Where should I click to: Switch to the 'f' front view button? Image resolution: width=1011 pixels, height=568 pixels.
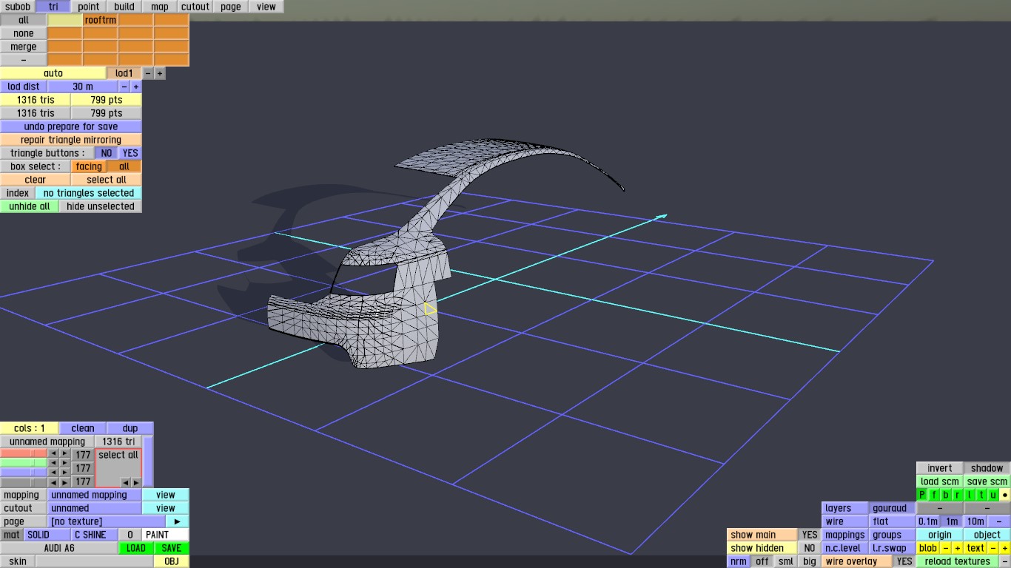[x=934, y=495]
